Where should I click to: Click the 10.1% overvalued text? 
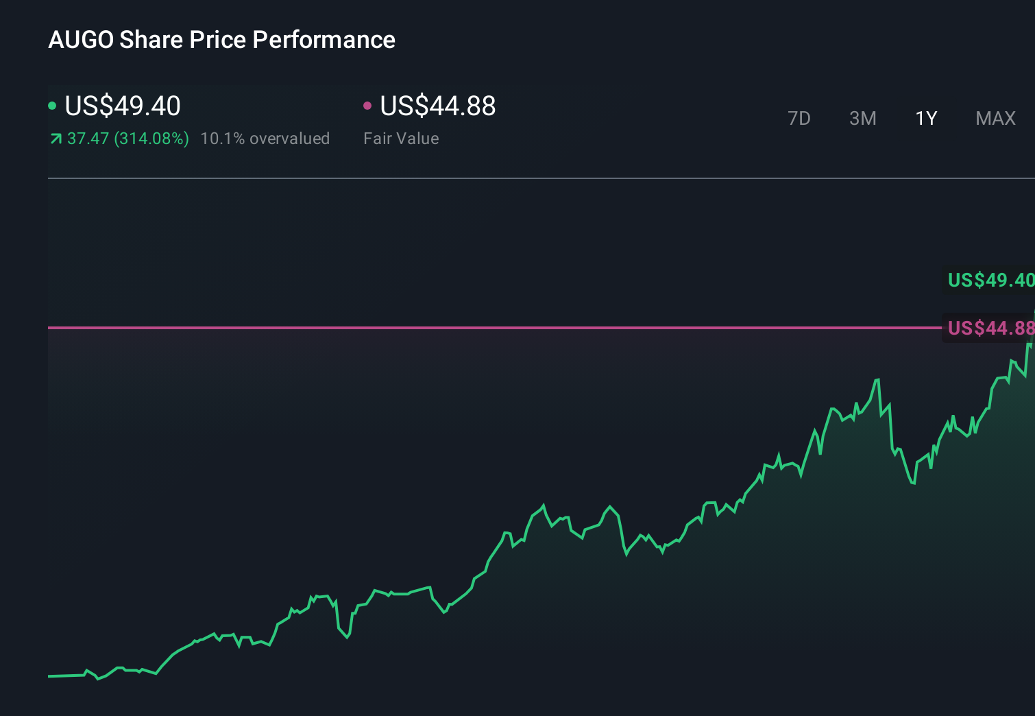[x=265, y=138]
